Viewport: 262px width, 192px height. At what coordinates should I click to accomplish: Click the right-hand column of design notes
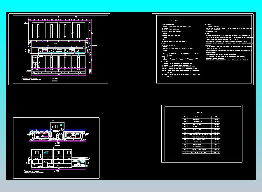(229, 42)
